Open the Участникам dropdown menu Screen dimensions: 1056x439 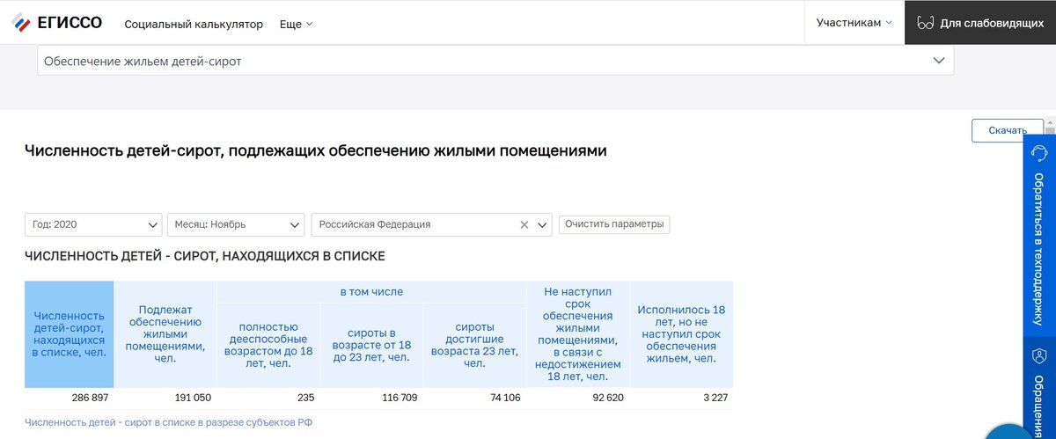point(854,23)
